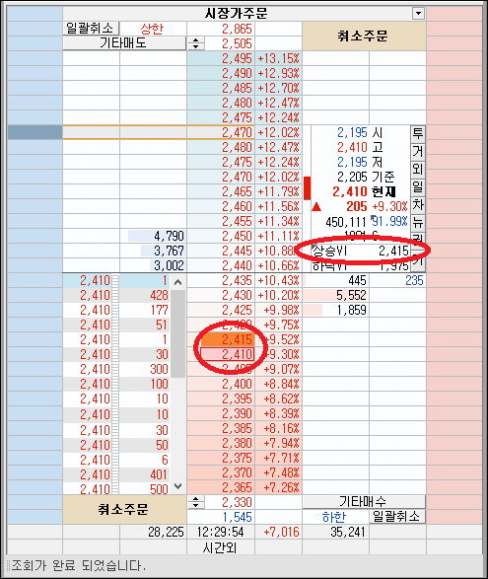This screenshot has height=579, width=488.
Task: Select the 2,460 ask price cell
Action: (221, 206)
